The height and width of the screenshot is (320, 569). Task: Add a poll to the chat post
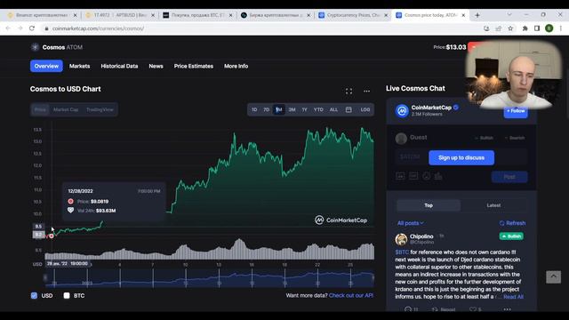pos(438,176)
